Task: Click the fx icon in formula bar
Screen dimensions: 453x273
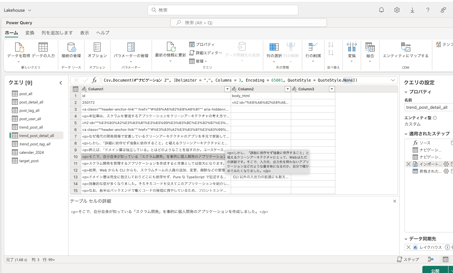Action: (94, 80)
